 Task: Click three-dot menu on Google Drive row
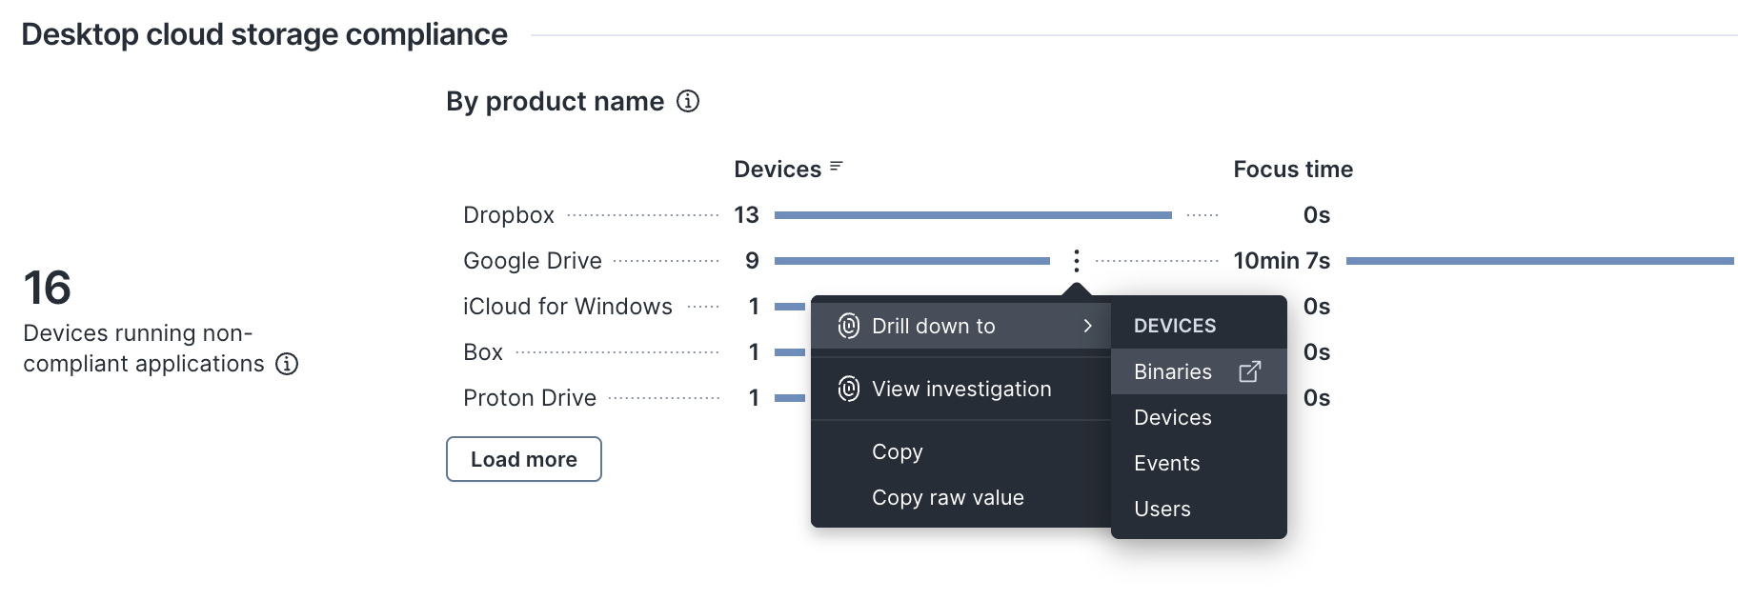coord(1076,261)
